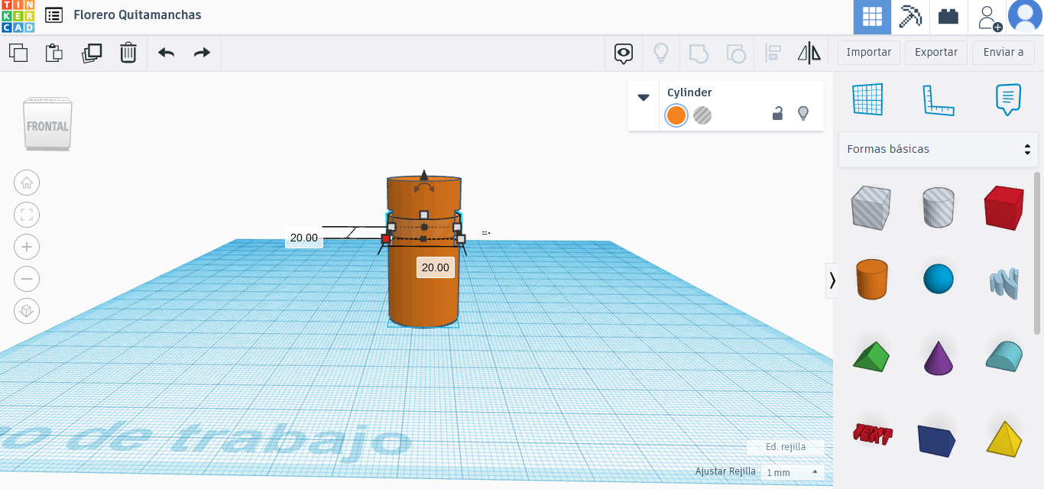Click the Ed. rejilla button

[786, 447]
